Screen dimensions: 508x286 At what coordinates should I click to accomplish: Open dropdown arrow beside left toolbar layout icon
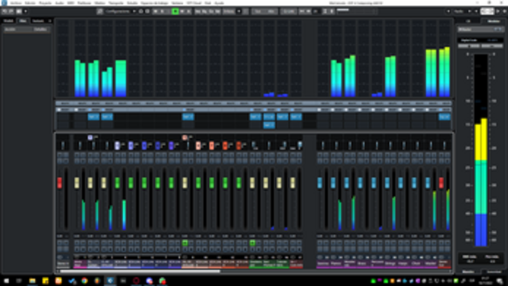[x=26, y=11]
